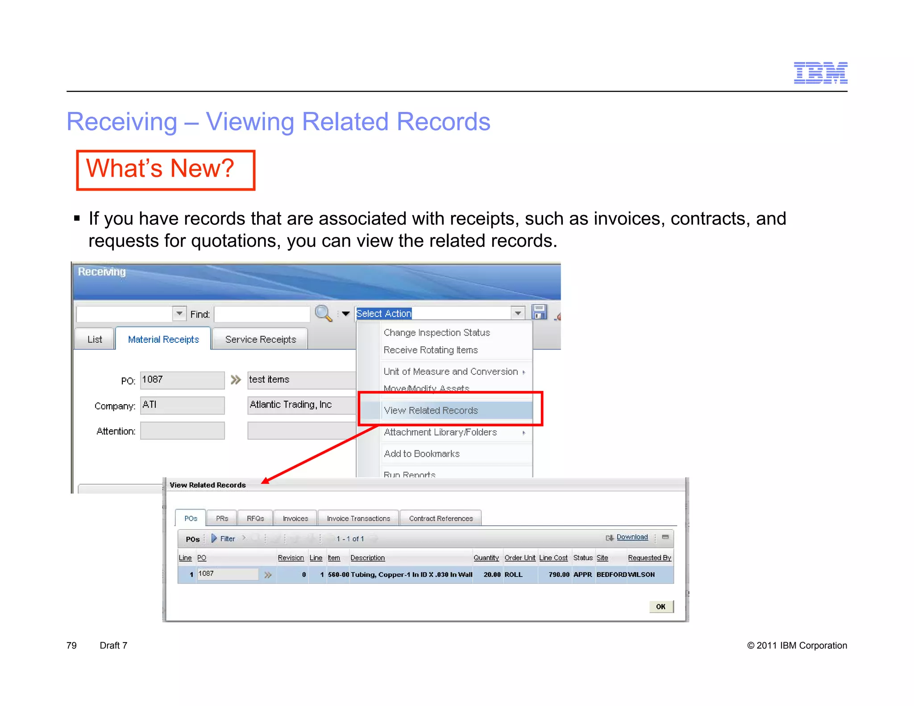Choose Change Inspection Status menu entry
The width and height of the screenshot is (914, 706).
[436, 332]
